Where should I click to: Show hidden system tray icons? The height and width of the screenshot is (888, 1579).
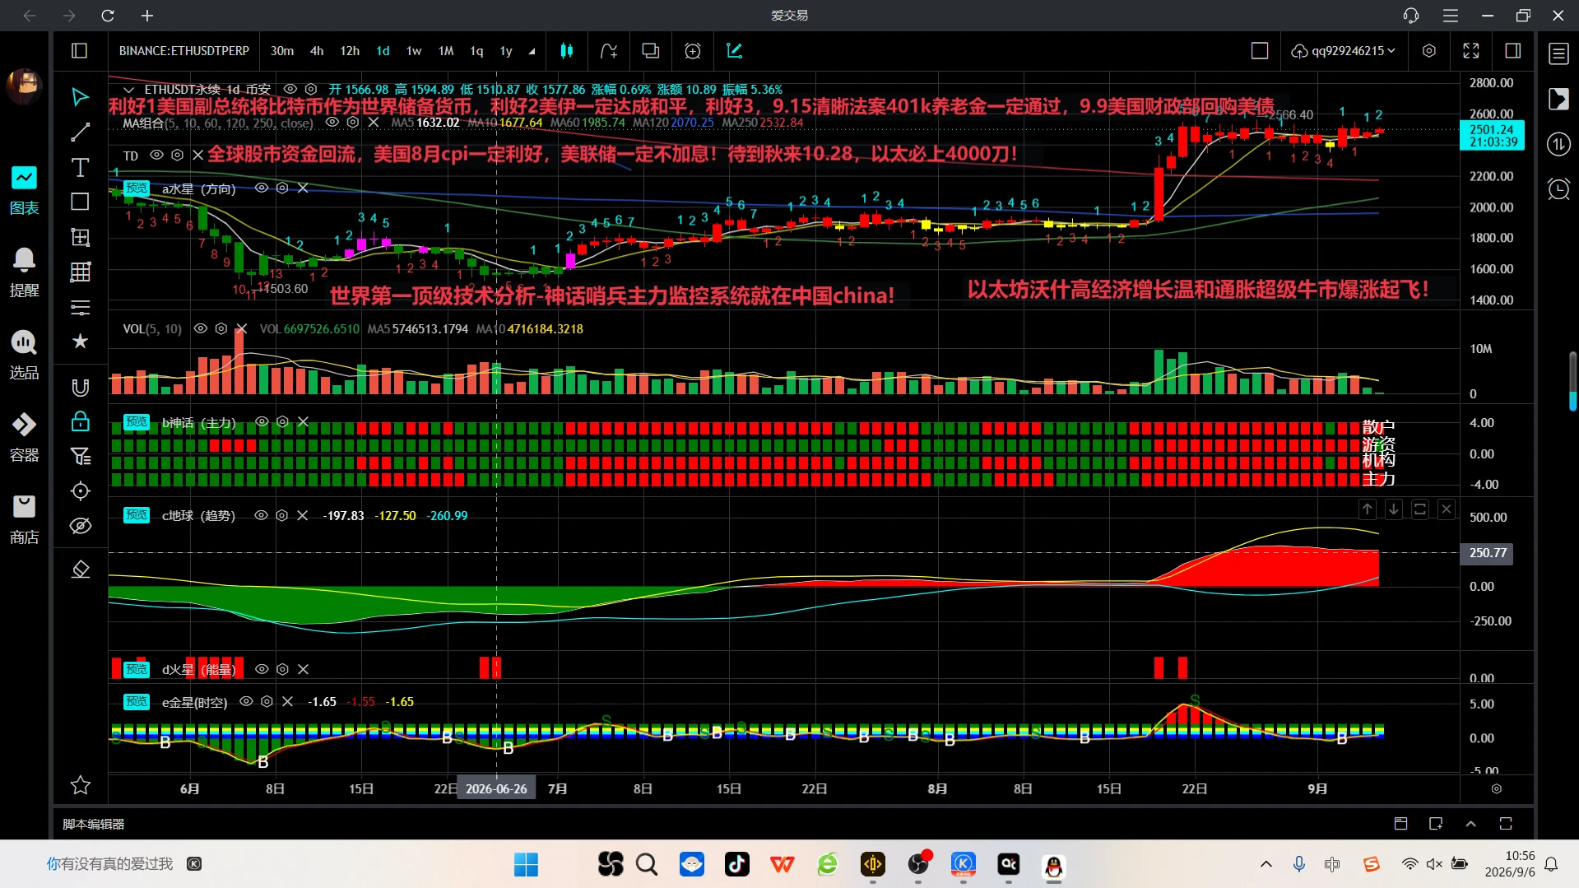tap(1266, 864)
